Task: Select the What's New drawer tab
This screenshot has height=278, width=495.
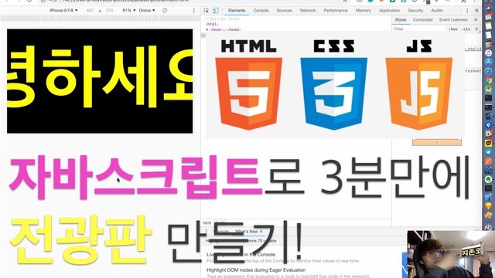Action: click(x=247, y=232)
